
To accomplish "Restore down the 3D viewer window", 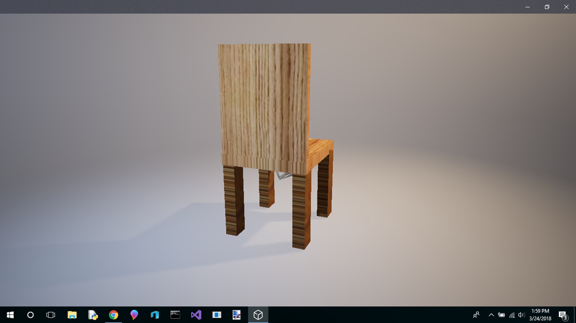I will click(547, 7).
